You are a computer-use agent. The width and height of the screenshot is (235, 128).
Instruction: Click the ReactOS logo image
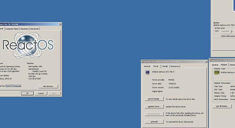(x=28, y=45)
